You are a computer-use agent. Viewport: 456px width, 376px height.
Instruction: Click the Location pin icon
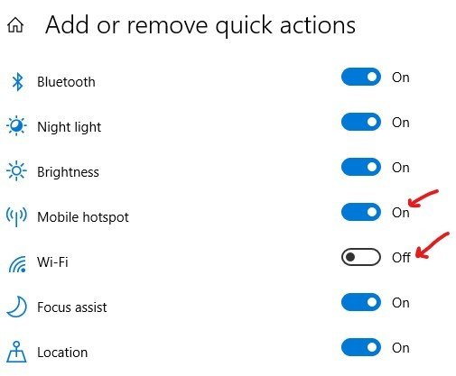coord(16,352)
